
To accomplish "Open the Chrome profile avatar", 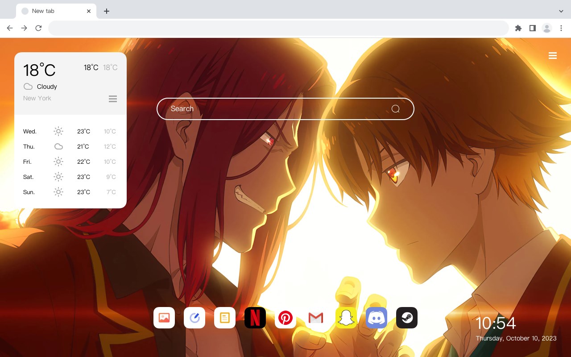I will click(x=547, y=28).
